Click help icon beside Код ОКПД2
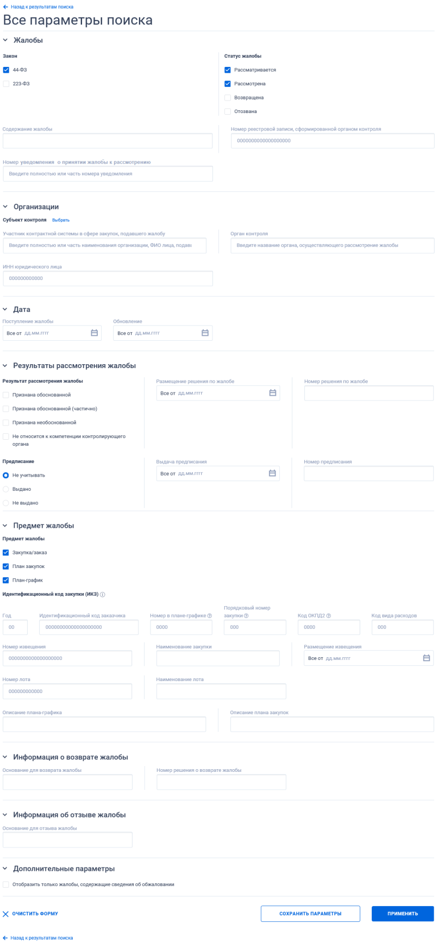 (x=329, y=616)
